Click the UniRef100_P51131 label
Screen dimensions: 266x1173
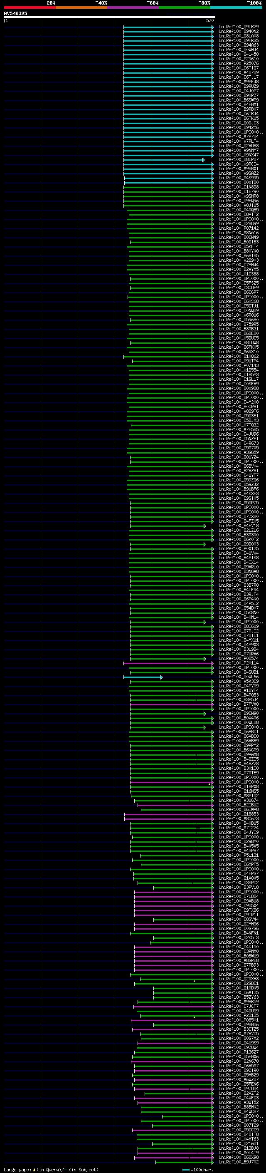tap(238, 855)
